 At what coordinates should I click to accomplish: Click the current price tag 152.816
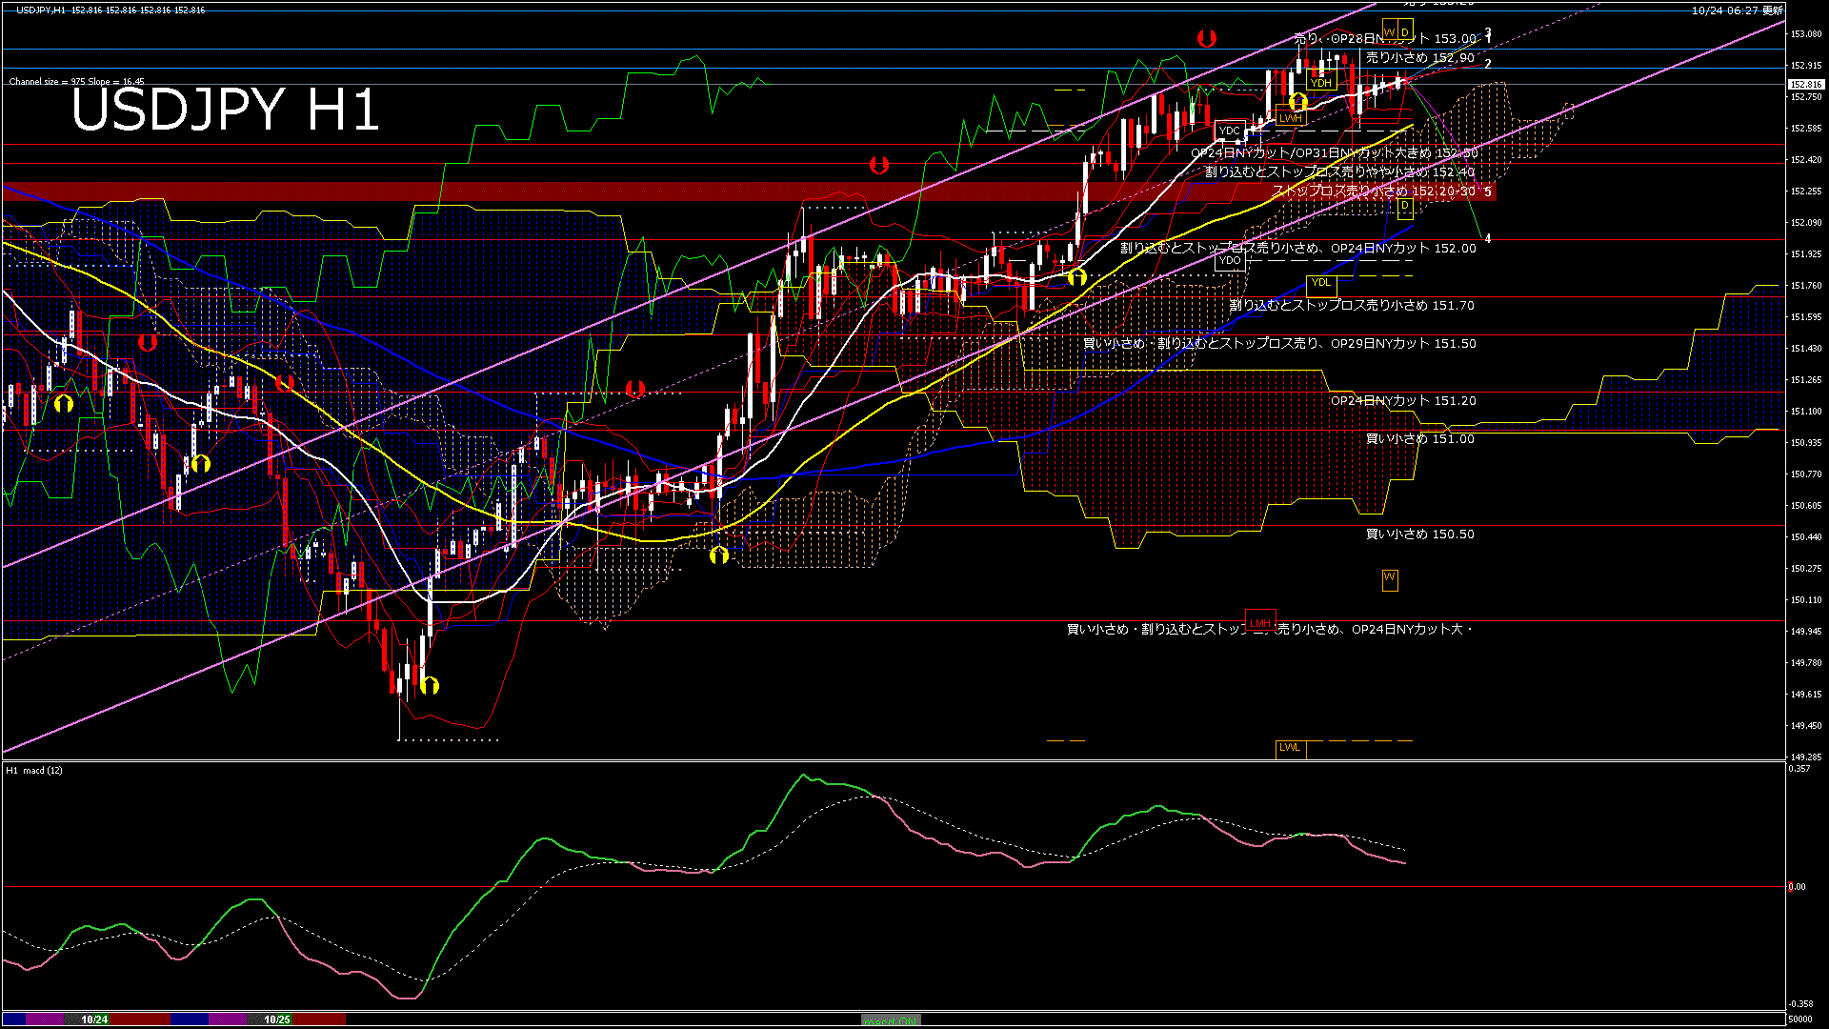pyautogui.click(x=1805, y=84)
